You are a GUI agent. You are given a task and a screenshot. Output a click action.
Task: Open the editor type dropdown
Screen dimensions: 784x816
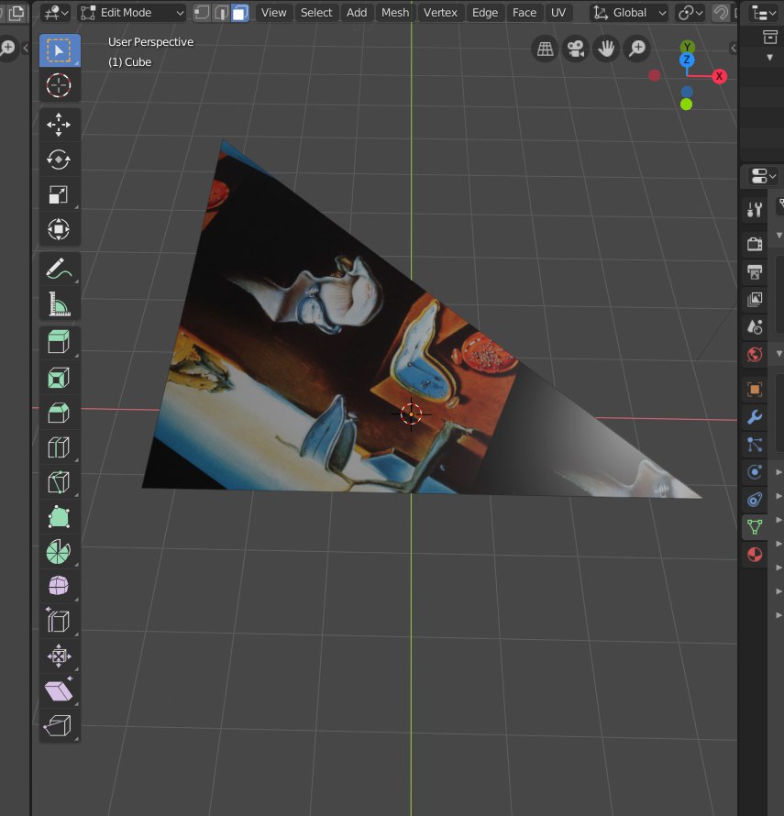(x=56, y=13)
